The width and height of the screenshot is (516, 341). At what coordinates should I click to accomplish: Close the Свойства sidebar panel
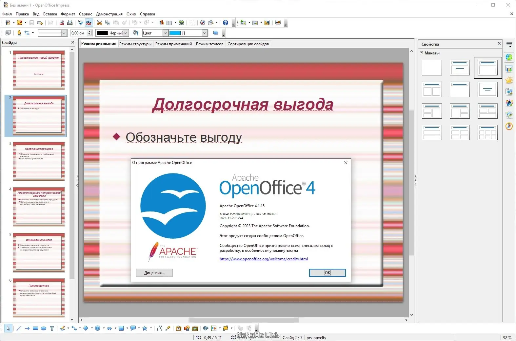(499, 43)
